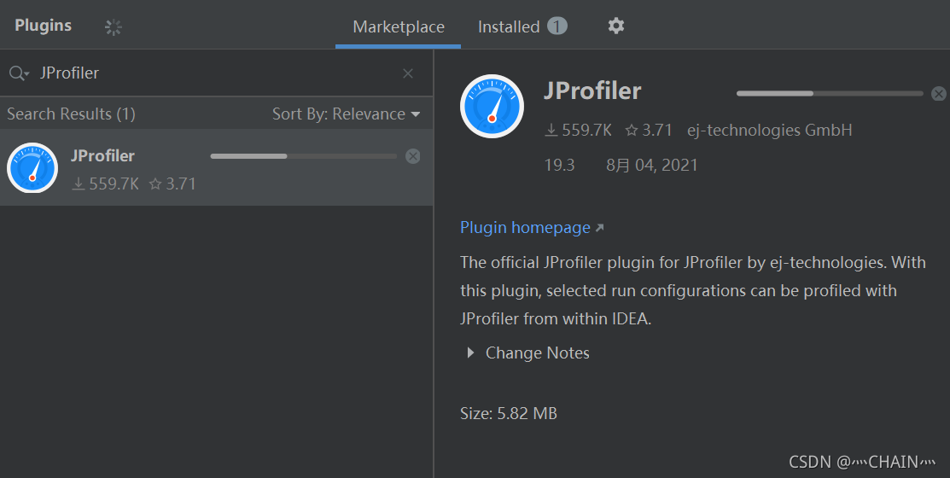This screenshot has height=478, width=950.
Task: Click the ej-technologies GmbH vendor name
Action: (769, 130)
